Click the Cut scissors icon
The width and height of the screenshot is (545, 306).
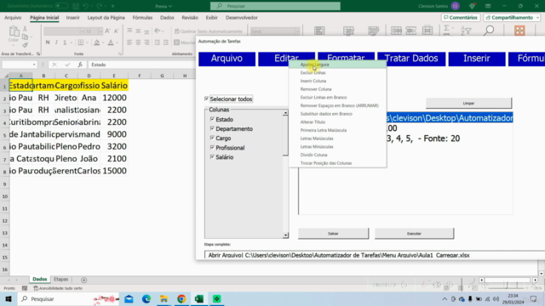click(25, 28)
